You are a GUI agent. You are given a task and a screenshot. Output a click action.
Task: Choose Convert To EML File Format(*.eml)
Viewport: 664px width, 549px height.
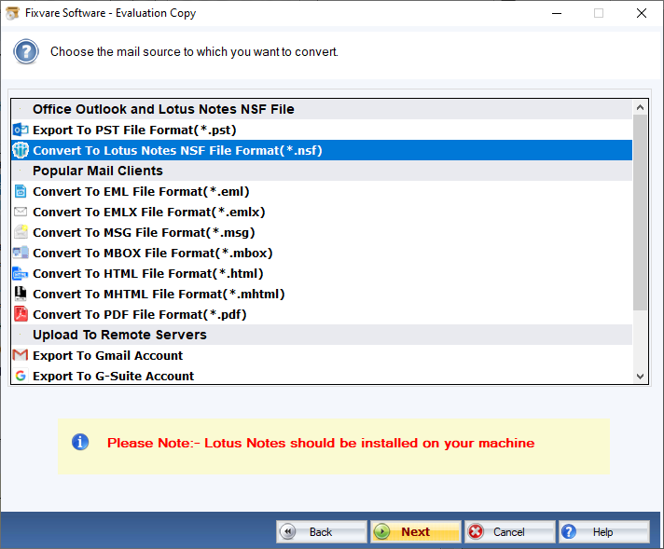coord(322,191)
